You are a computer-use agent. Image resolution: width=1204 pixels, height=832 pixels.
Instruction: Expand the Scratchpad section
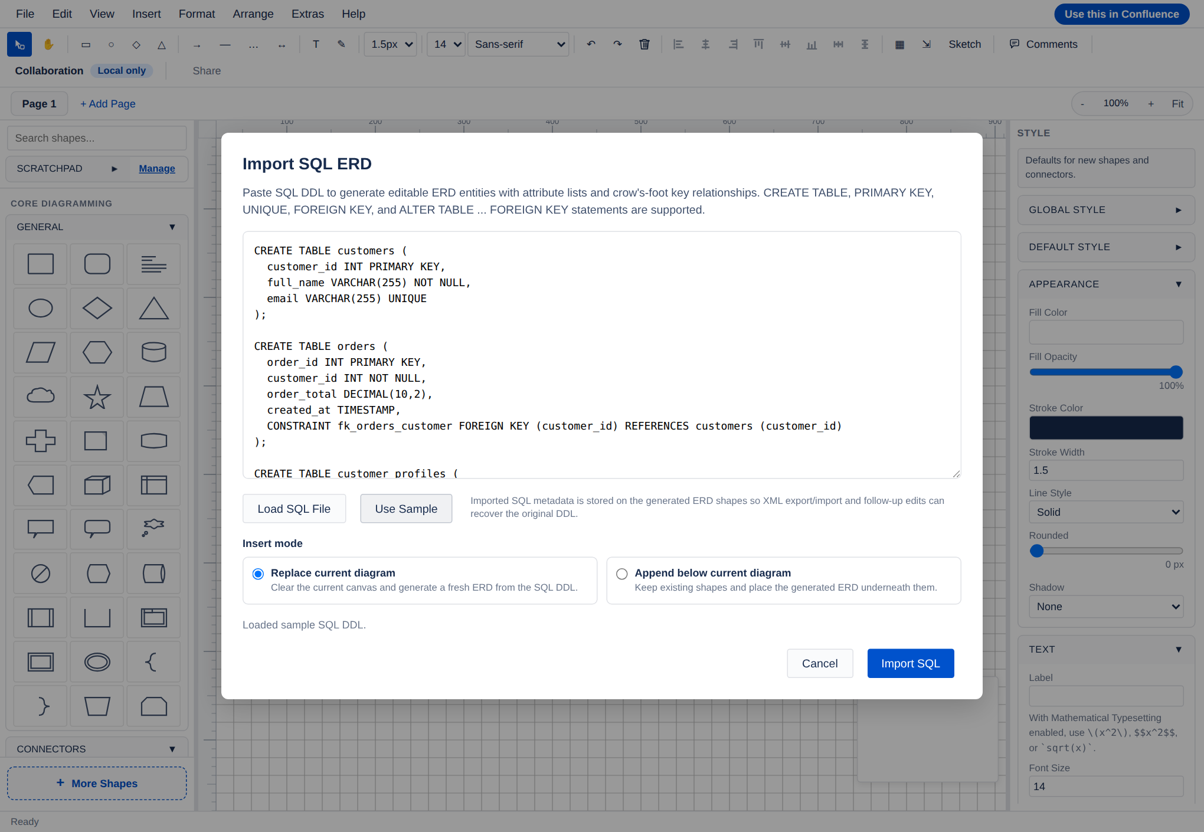click(x=67, y=169)
